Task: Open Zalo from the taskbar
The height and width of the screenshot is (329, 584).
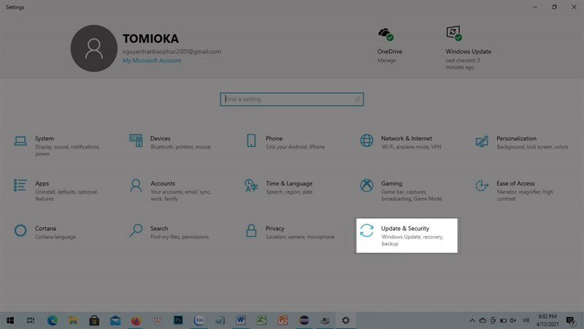Action: point(199,320)
